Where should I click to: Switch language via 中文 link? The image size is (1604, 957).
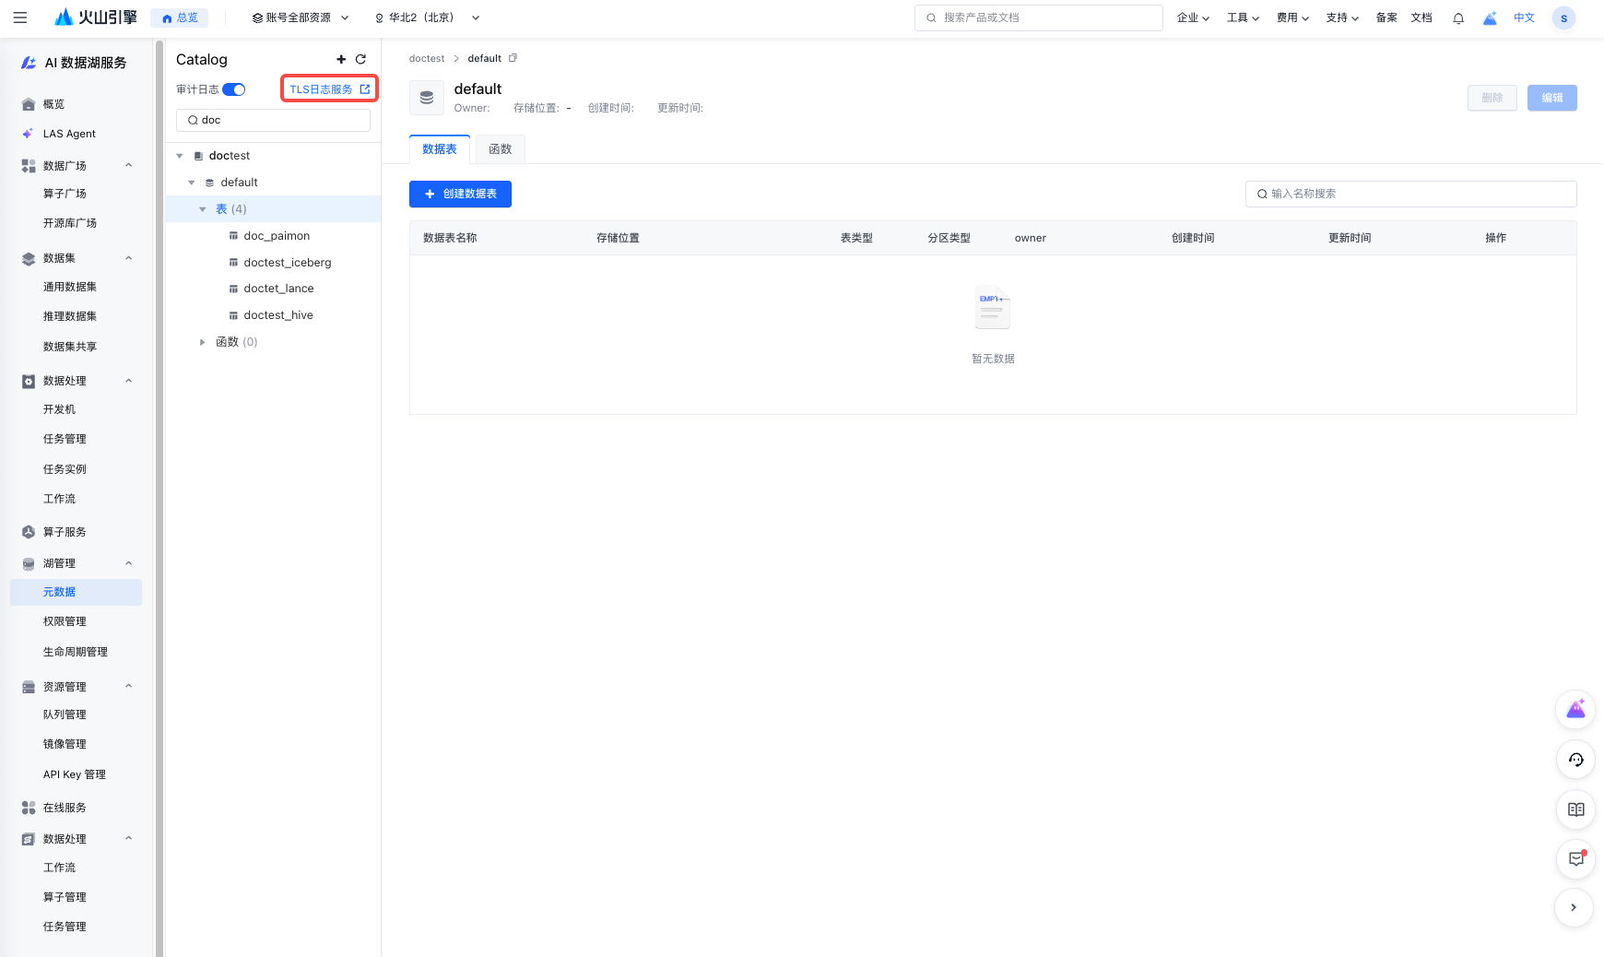(1524, 18)
